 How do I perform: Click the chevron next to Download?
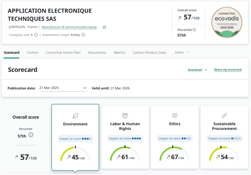(x=206, y=70)
